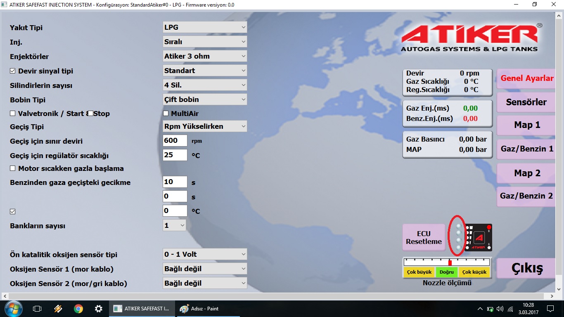Enable Motor sıcakken gazla başlama checkbox
Image resolution: width=564 pixels, height=317 pixels.
[12, 168]
